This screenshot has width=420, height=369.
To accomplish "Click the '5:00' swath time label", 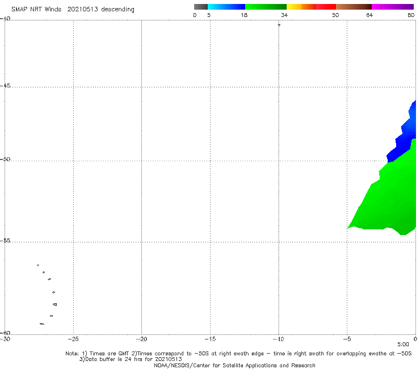I will (x=403, y=345).
